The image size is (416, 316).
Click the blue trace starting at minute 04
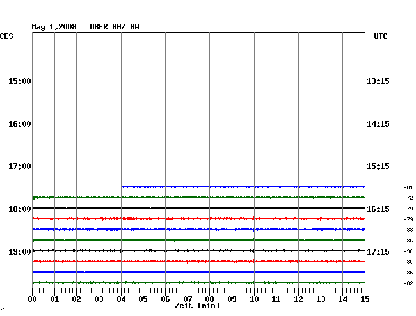coord(243,187)
